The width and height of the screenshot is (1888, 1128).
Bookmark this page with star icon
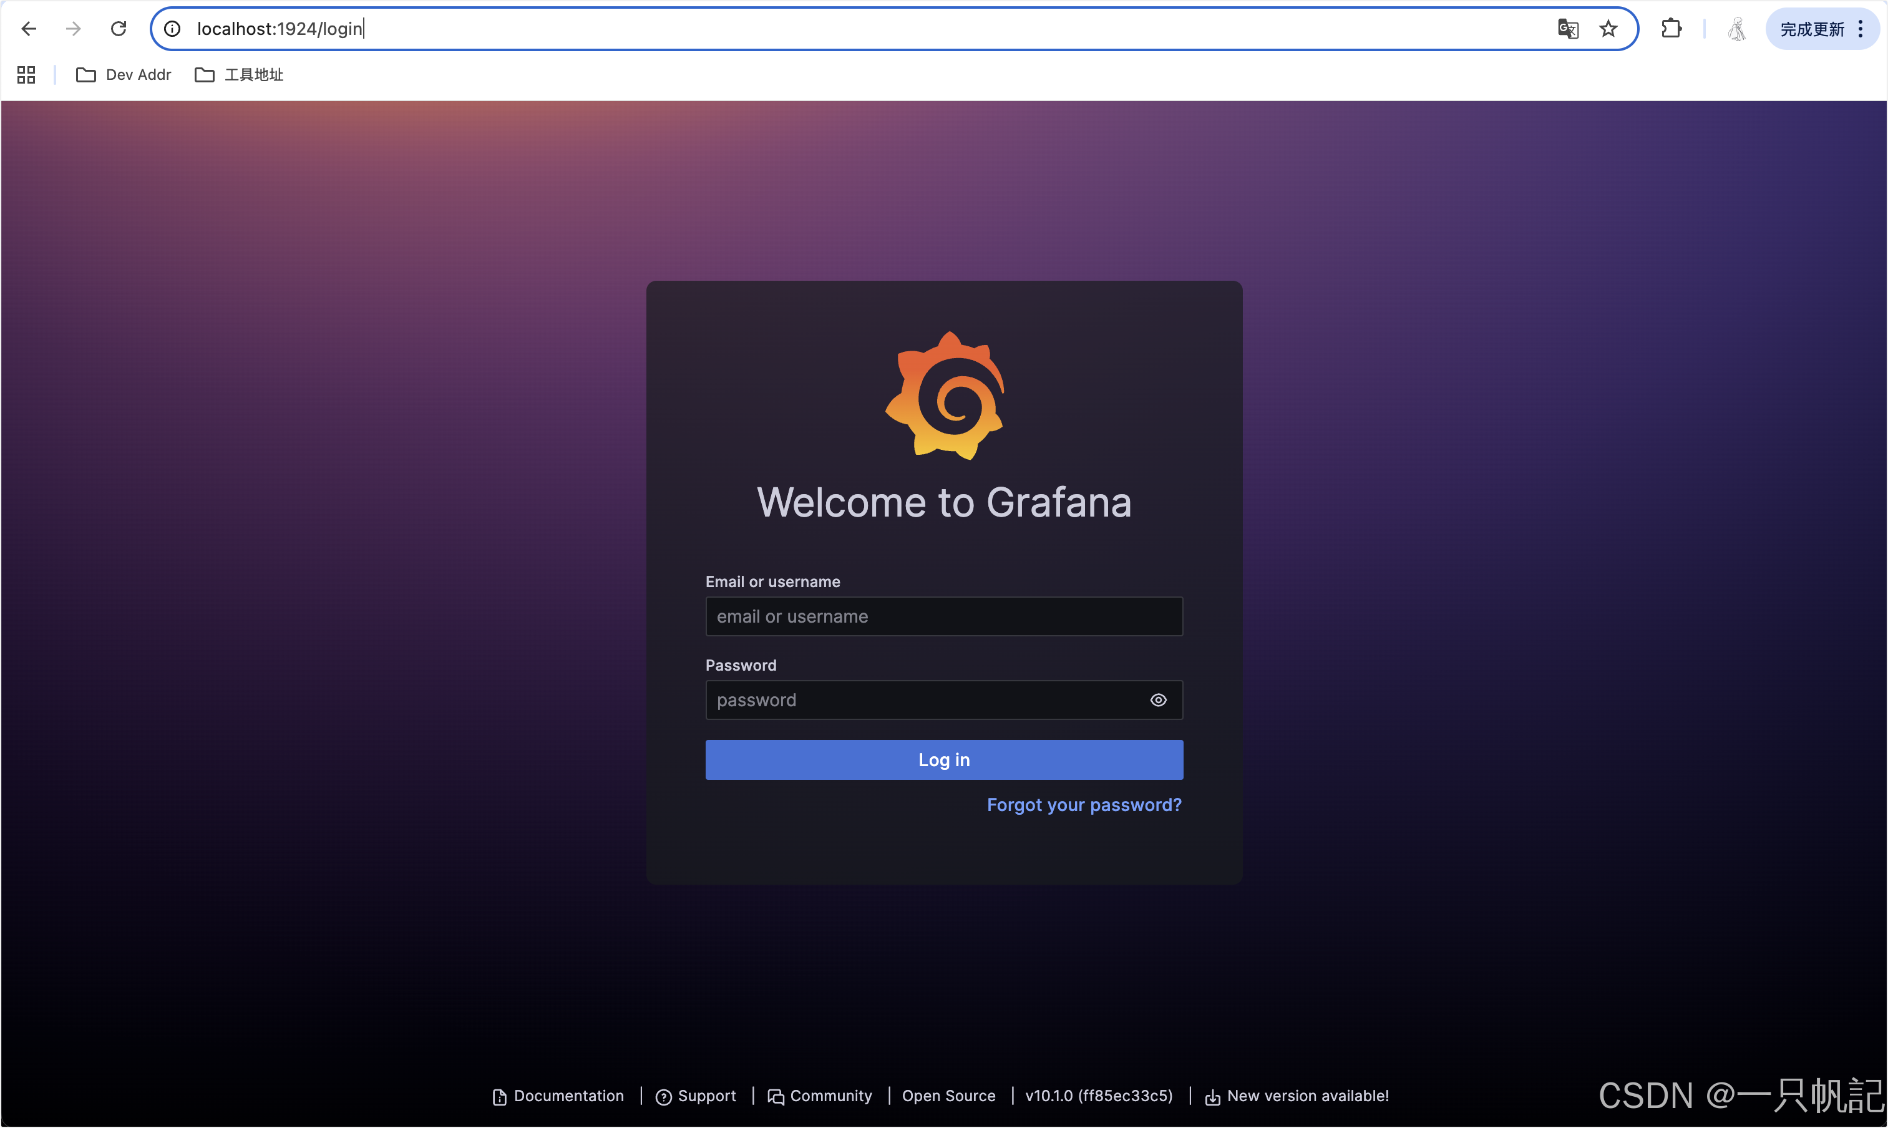coord(1608,29)
